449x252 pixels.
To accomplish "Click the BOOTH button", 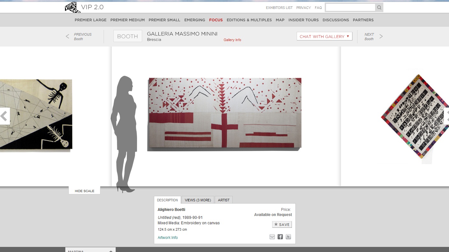I will click(x=127, y=36).
